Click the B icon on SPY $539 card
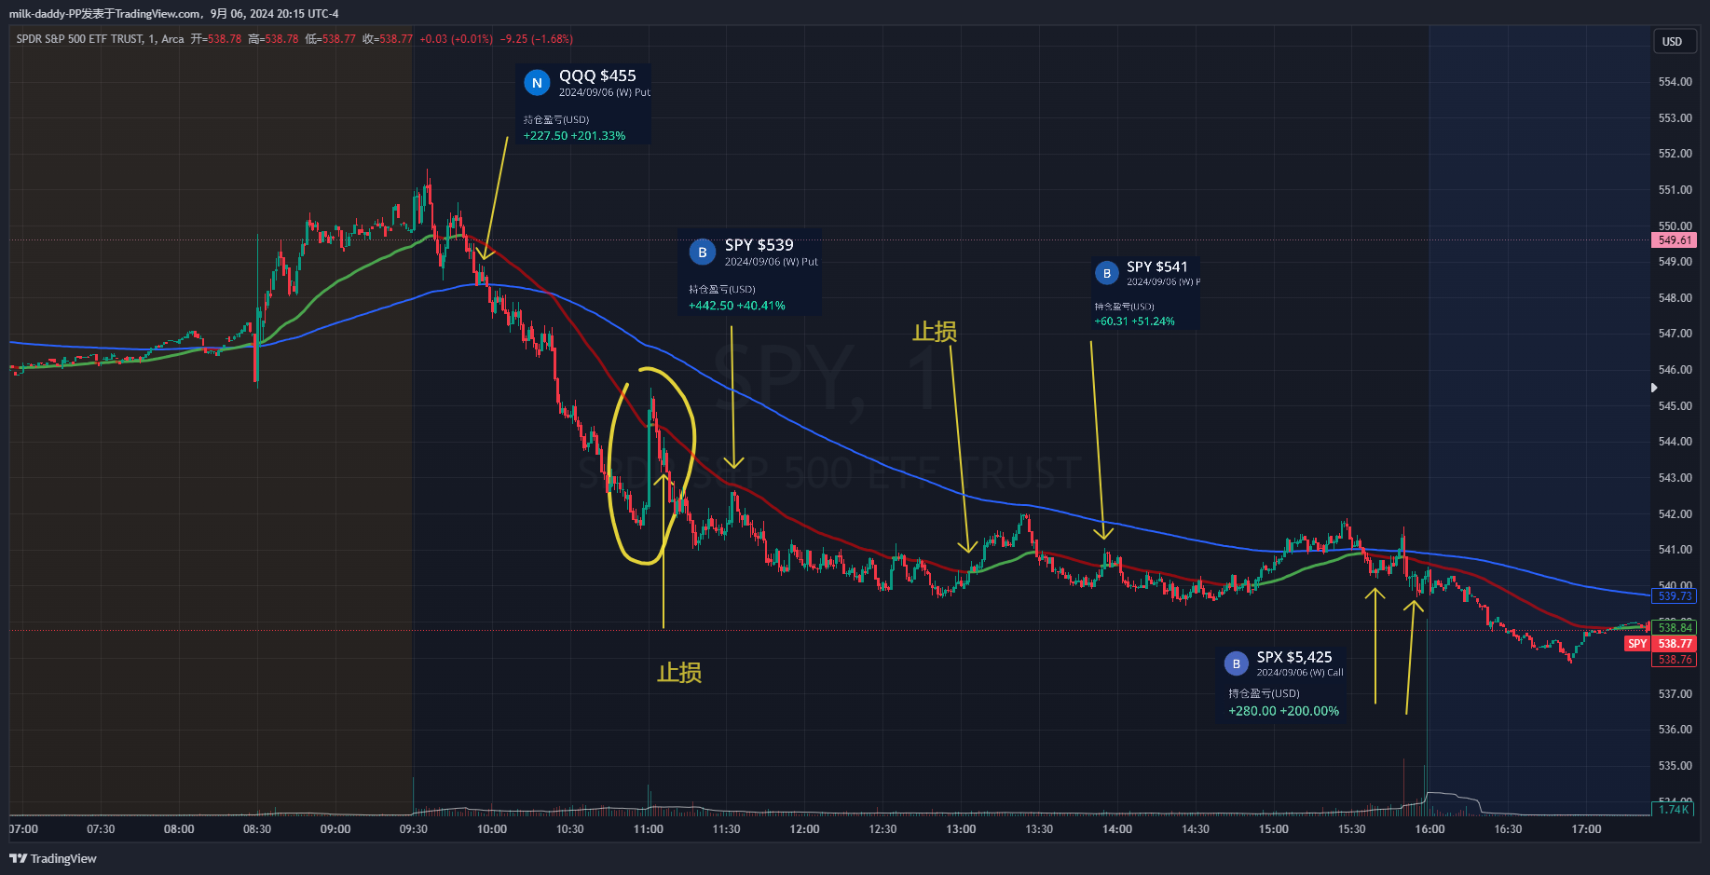Screen dimensions: 1710x875 pos(703,253)
